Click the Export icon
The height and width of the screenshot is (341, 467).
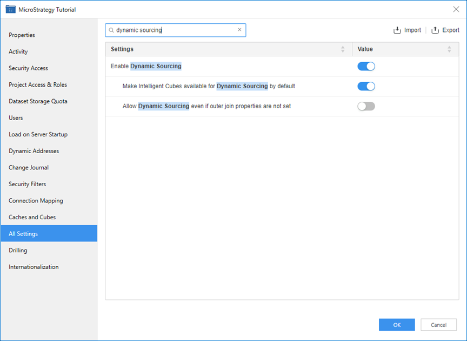point(435,30)
